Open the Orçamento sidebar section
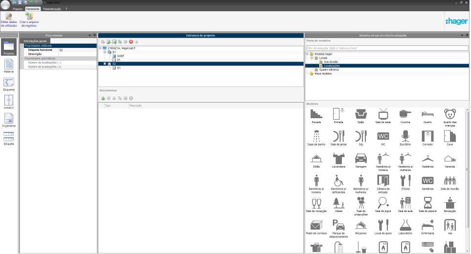471x254 pixels. pyautogui.click(x=9, y=120)
